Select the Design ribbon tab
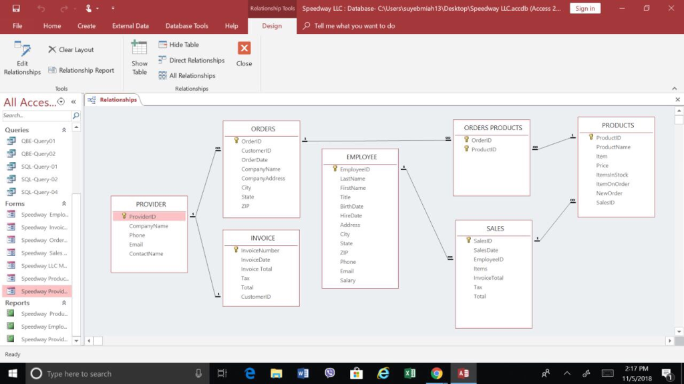Viewport: 684px width, 384px height. point(272,26)
